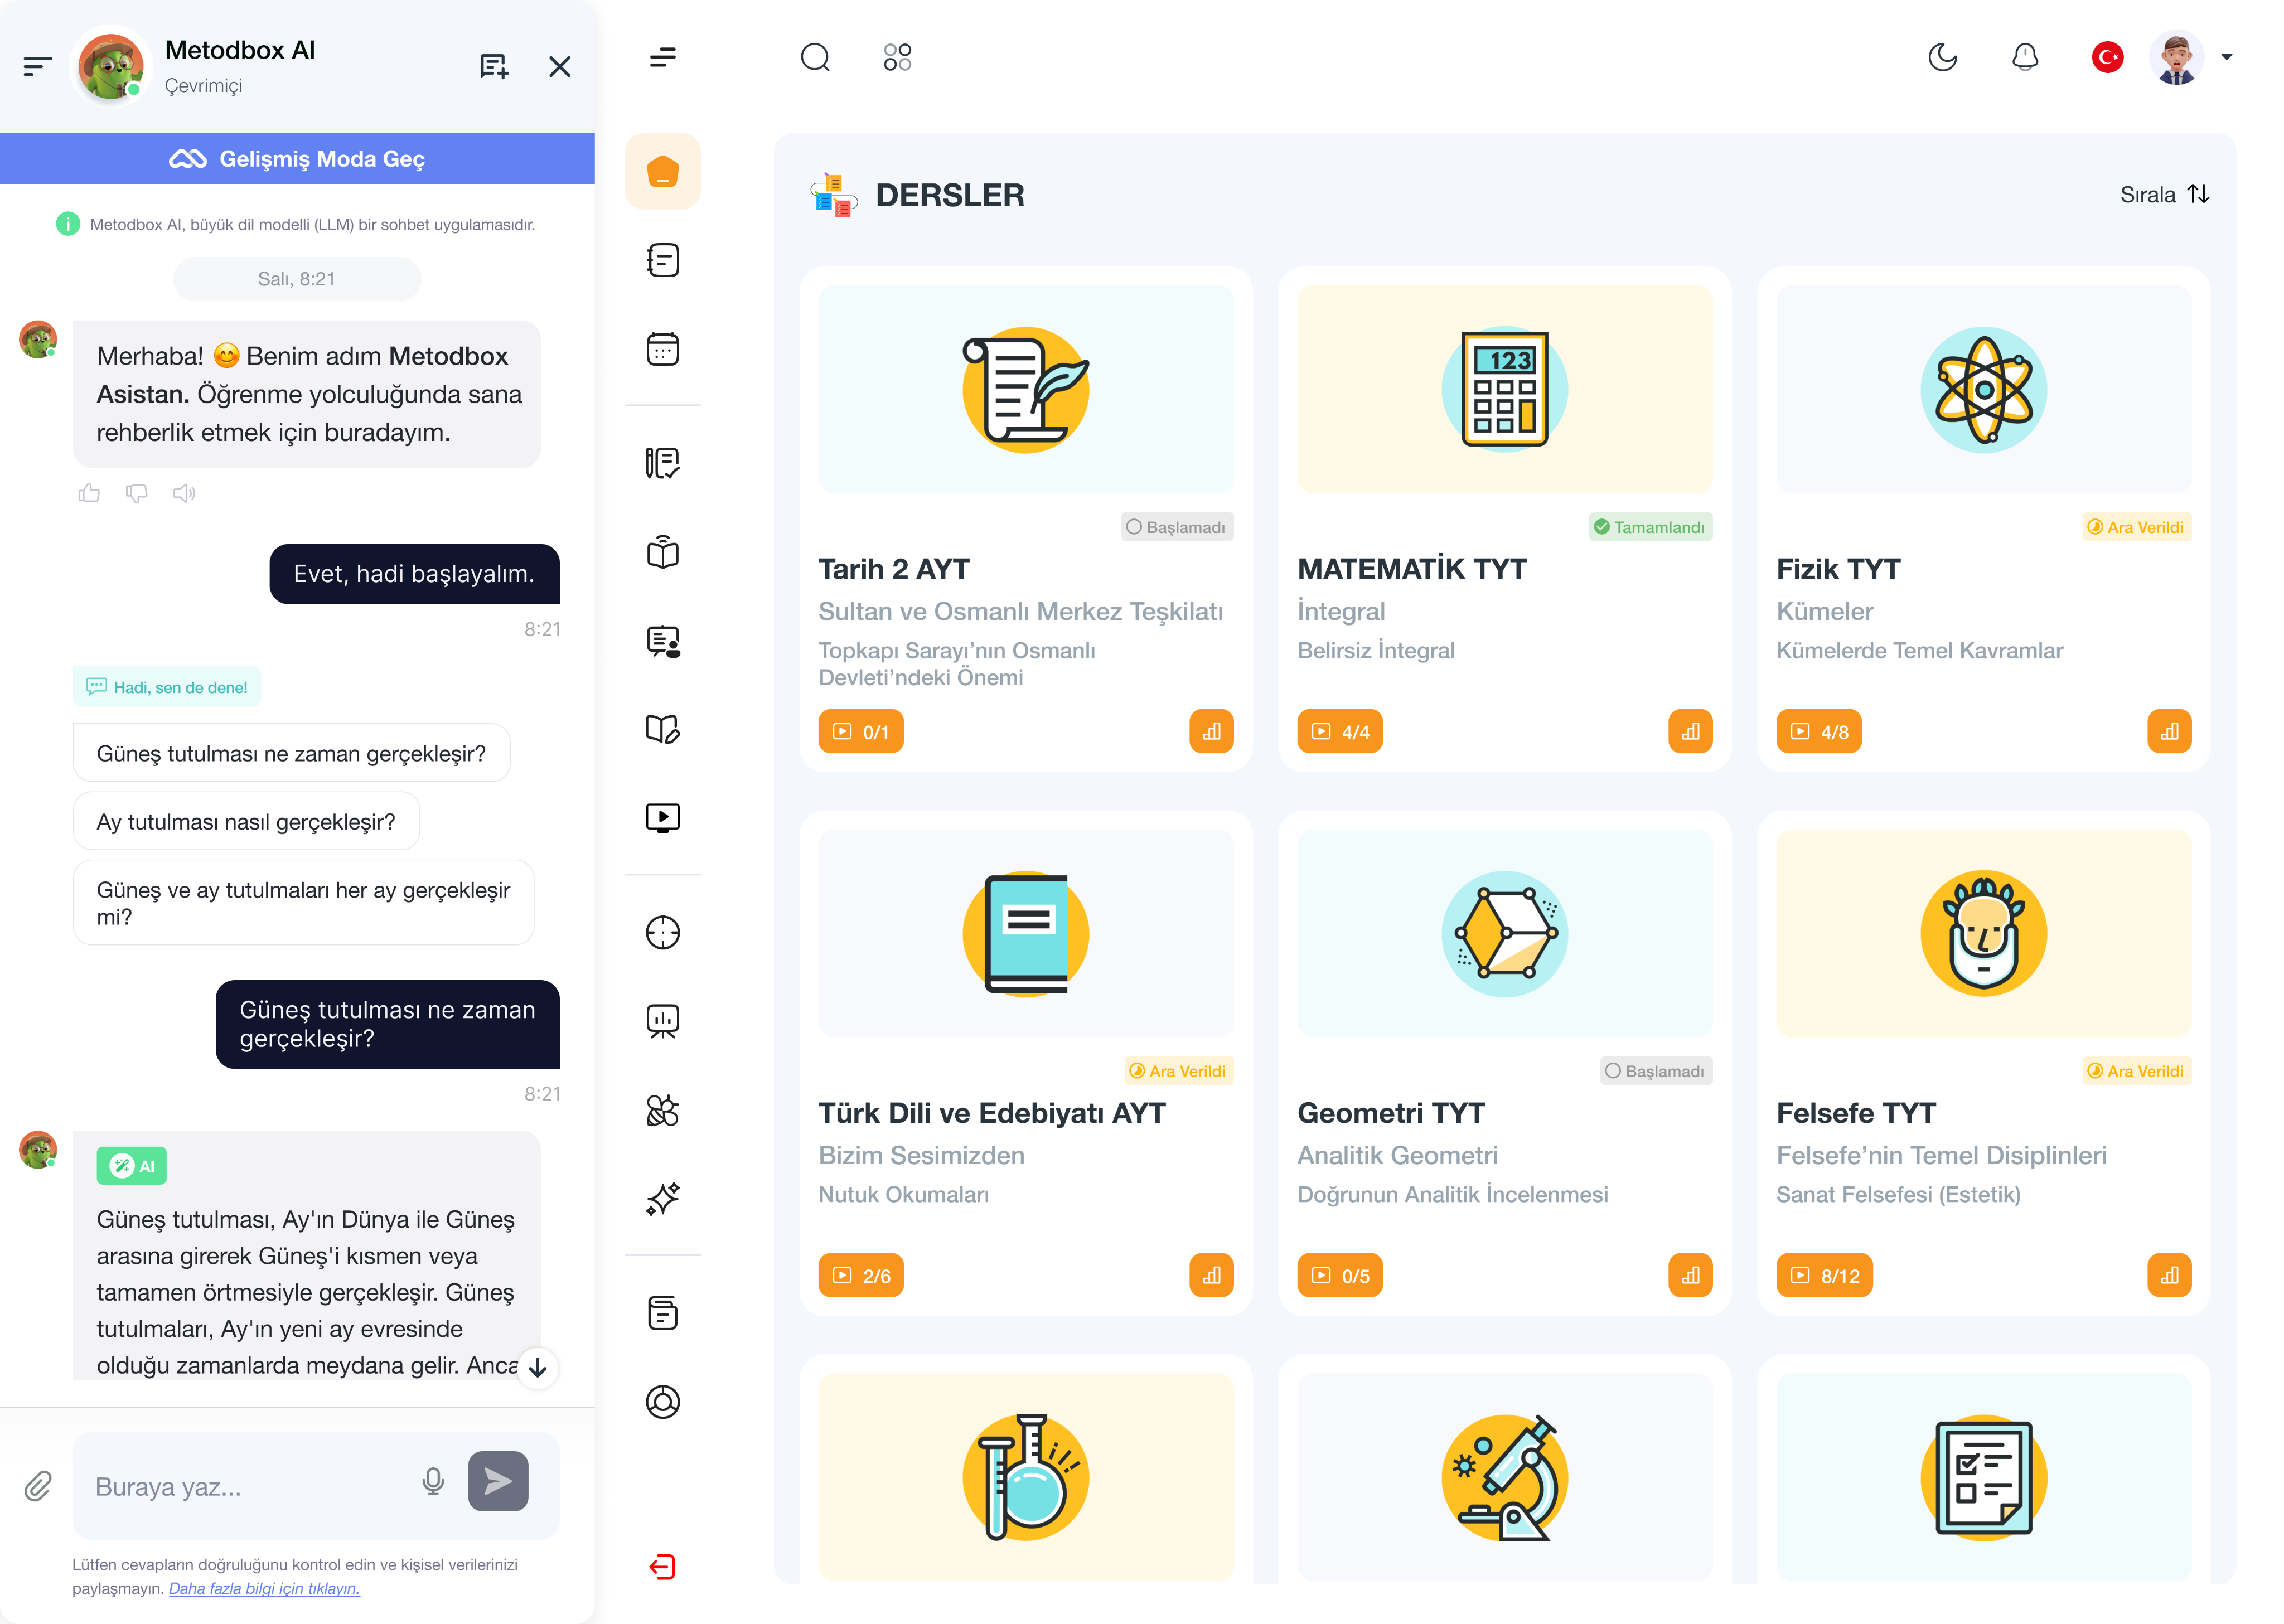Like the greeting message with thumbs up
Image resolution: width=2284 pixels, height=1624 pixels.
[89, 493]
